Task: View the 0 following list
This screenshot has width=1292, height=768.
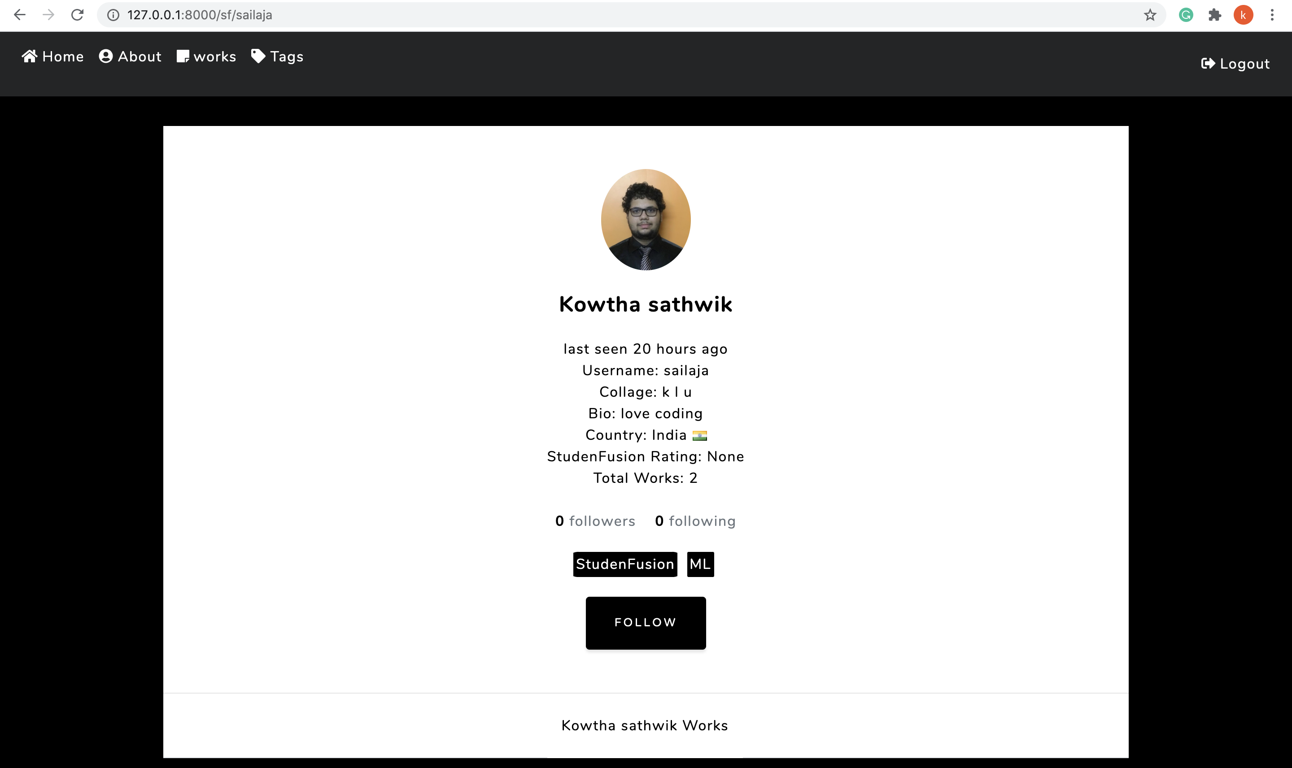Action: pyautogui.click(x=695, y=521)
